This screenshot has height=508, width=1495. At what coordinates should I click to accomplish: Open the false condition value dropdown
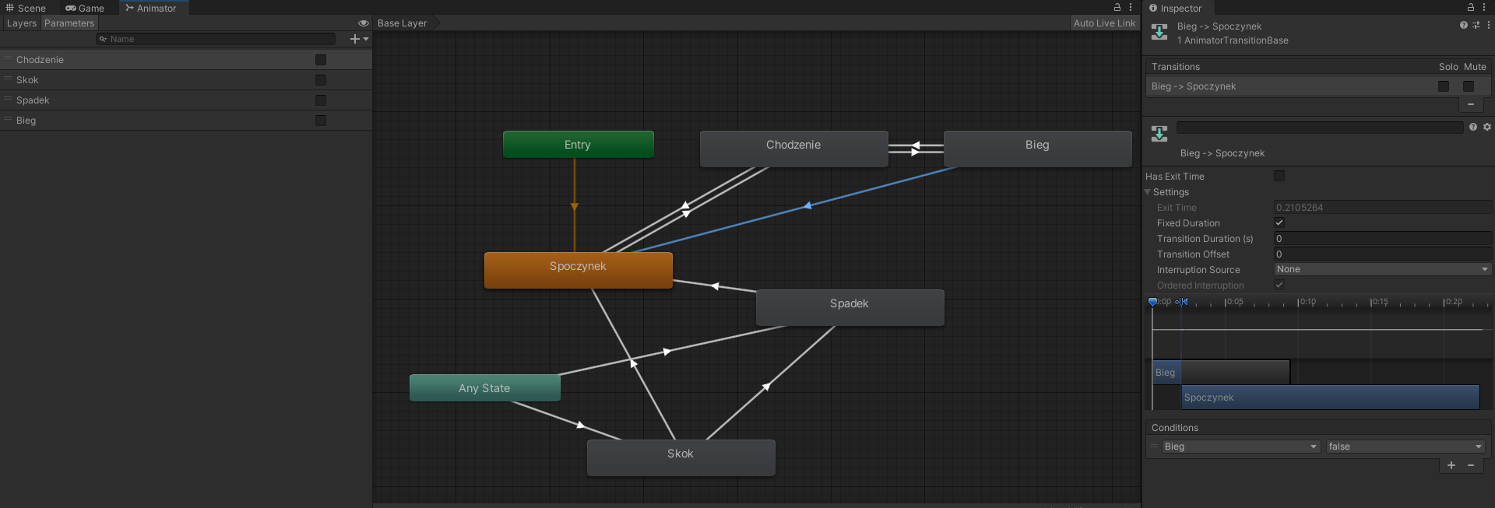(x=1404, y=447)
